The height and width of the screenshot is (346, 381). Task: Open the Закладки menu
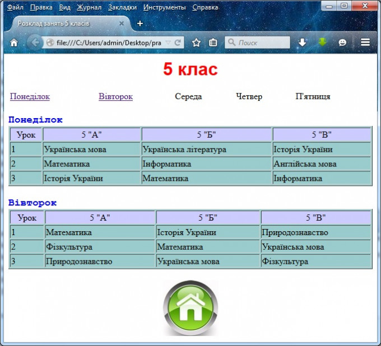122,7
